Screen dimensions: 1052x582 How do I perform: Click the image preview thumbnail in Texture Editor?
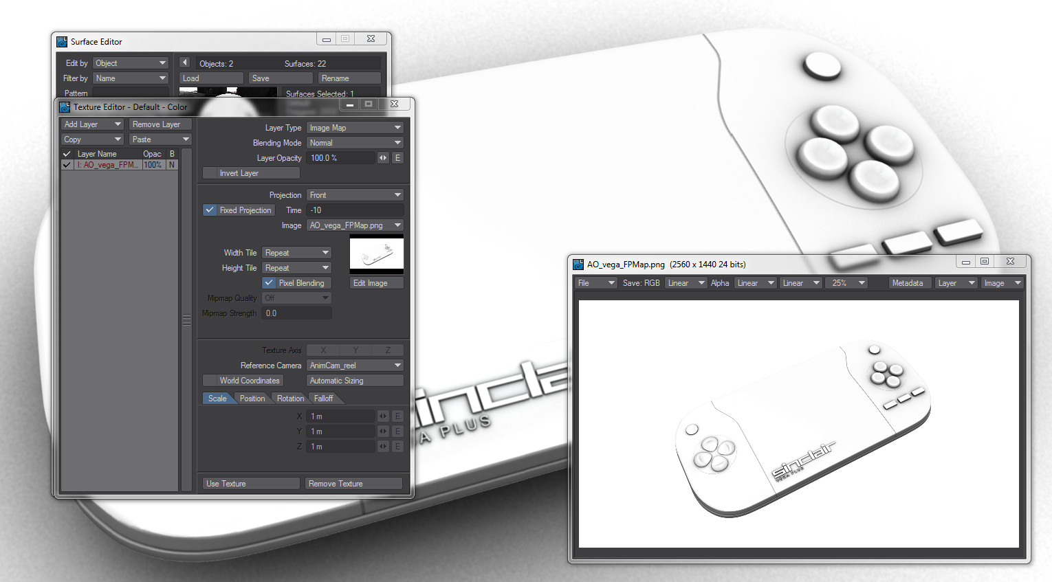(x=377, y=255)
